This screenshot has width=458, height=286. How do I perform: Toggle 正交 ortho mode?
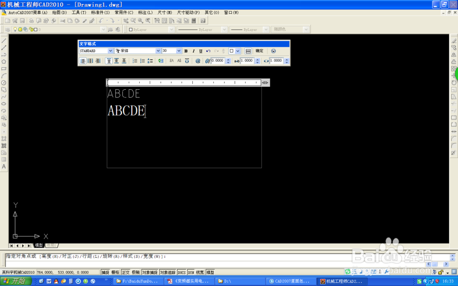pos(125,272)
